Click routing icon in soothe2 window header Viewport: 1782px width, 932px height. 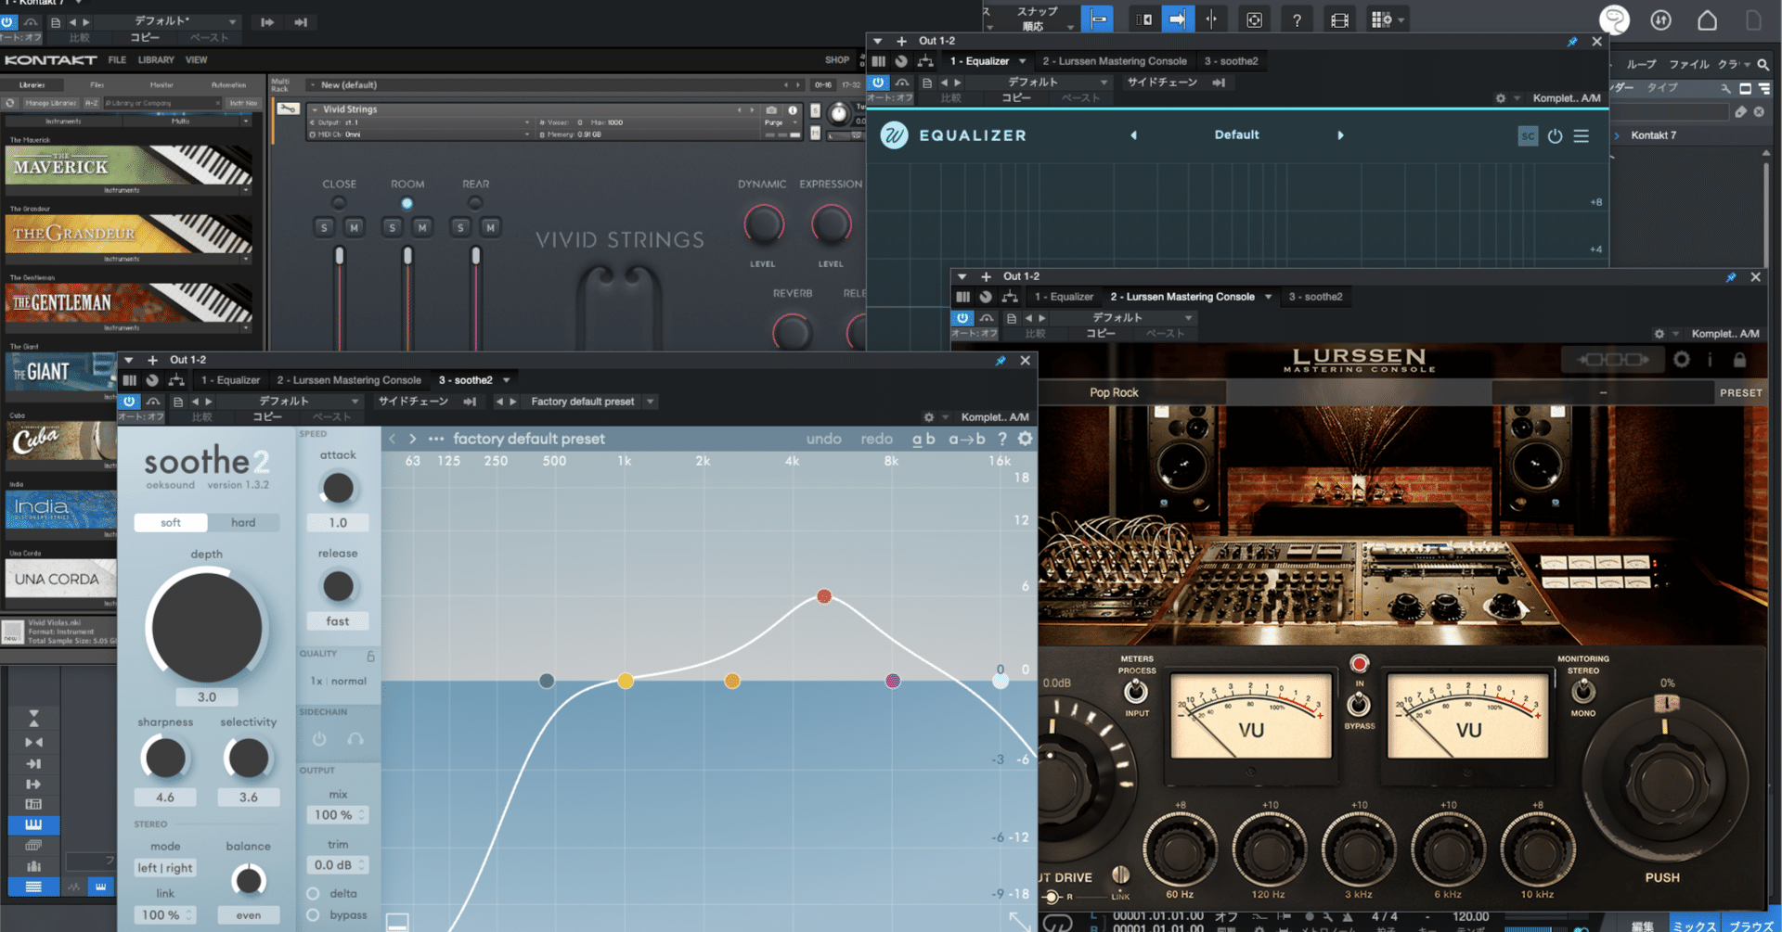point(175,380)
